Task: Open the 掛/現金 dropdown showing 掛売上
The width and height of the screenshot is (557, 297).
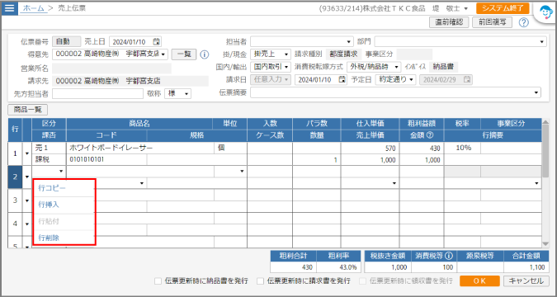Action: [271, 54]
